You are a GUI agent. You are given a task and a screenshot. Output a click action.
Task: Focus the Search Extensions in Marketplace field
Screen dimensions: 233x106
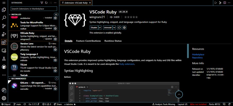[34, 9]
